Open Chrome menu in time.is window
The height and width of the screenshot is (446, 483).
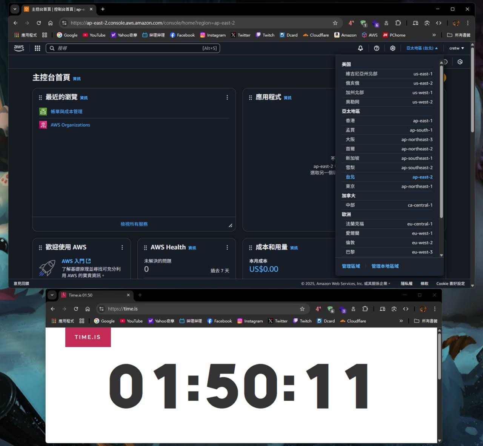pos(435,309)
